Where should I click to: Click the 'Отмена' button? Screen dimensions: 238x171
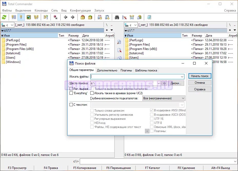(200, 83)
